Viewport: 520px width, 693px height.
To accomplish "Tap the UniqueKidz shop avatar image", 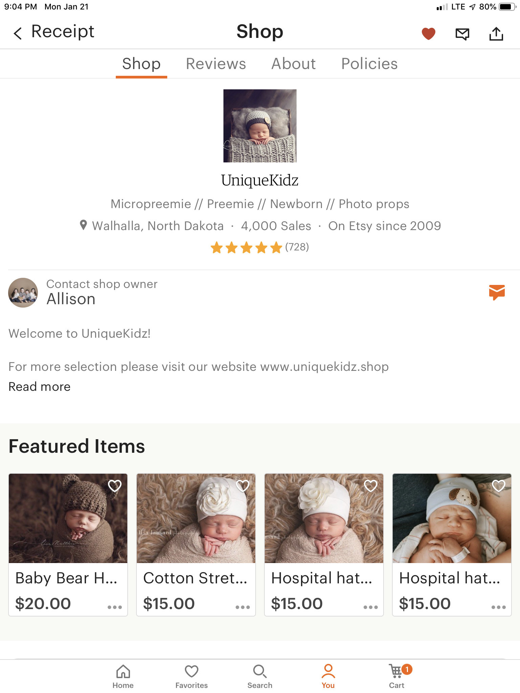I will [260, 126].
